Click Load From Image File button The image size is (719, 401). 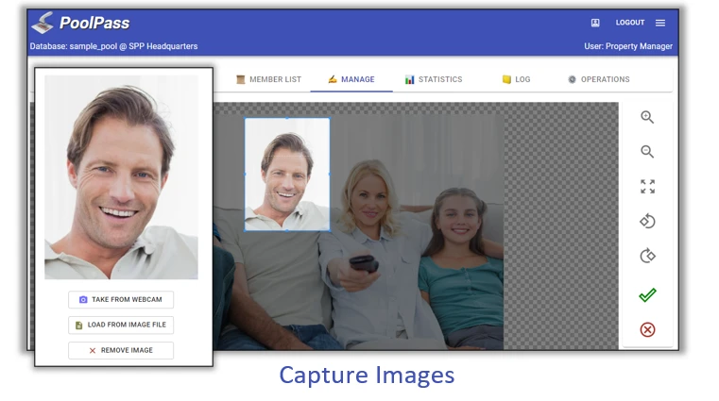121,325
